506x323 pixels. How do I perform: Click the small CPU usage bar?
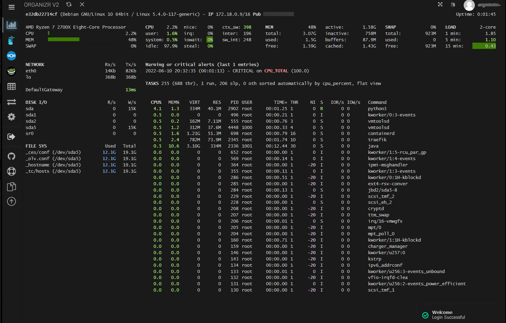click(49, 33)
